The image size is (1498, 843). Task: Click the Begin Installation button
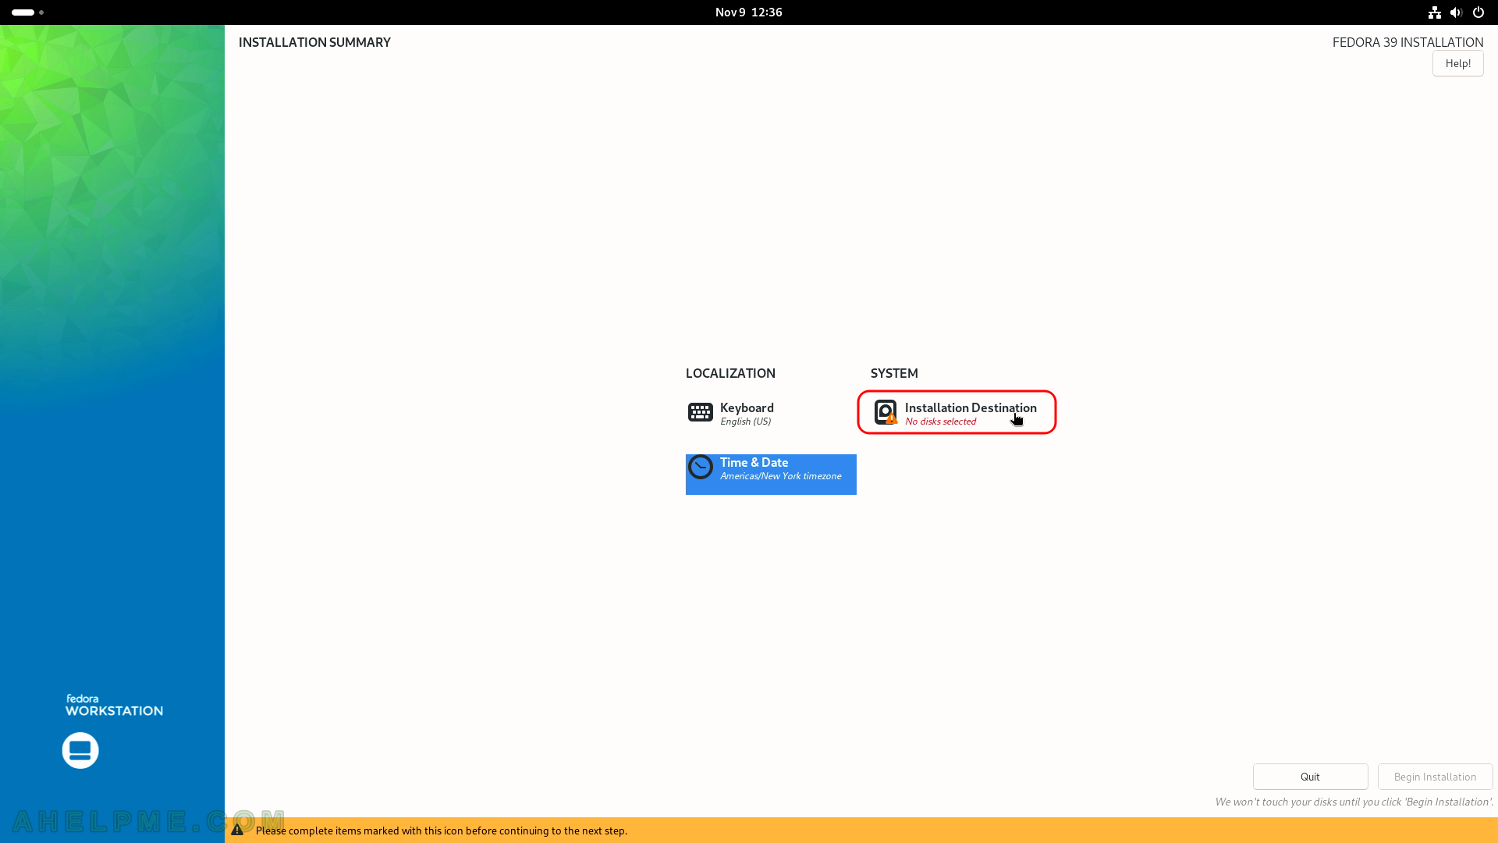1435,777
